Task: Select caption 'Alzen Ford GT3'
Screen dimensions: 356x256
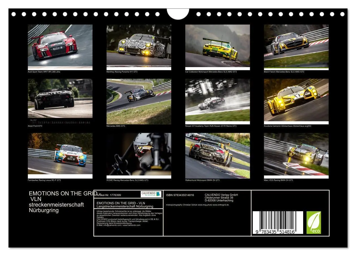Action: click(x=35, y=126)
